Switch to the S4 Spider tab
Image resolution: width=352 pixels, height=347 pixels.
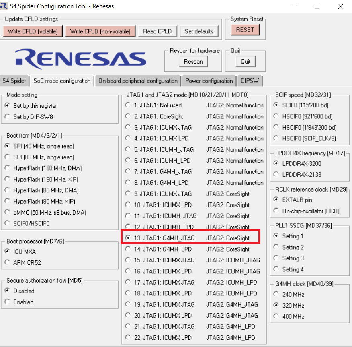[14, 81]
